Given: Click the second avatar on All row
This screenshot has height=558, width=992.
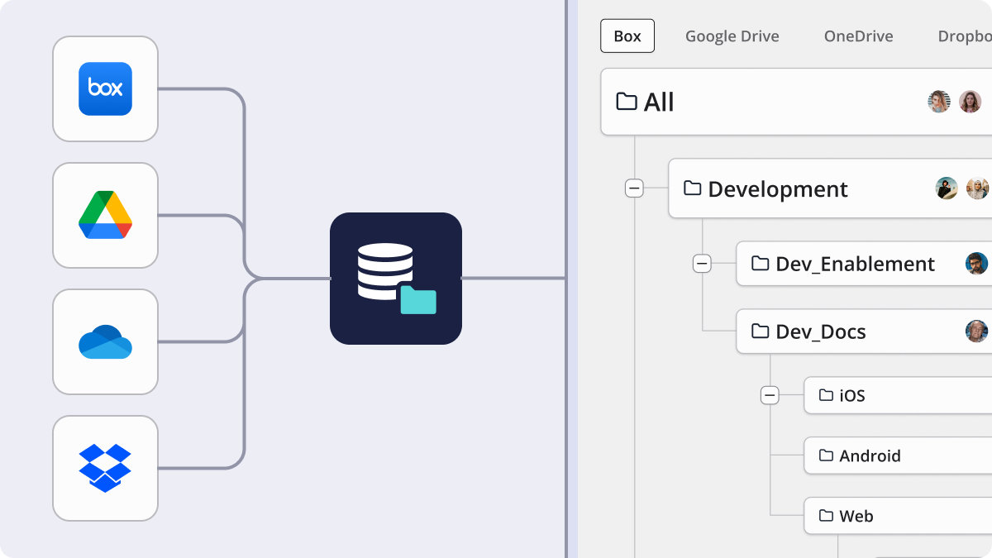Looking at the screenshot, I should (x=971, y=102).
